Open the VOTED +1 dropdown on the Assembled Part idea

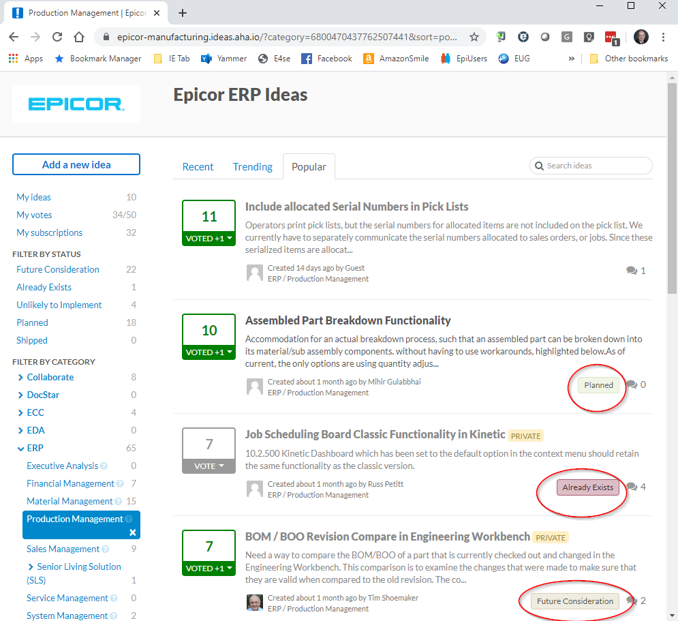[x=209, y=352]
